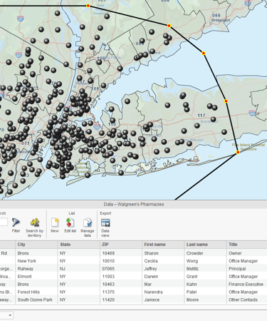The height and width of the screenshot is (321, 267).
Task: Select the cell 'New York'
Action: click(27, 261)
